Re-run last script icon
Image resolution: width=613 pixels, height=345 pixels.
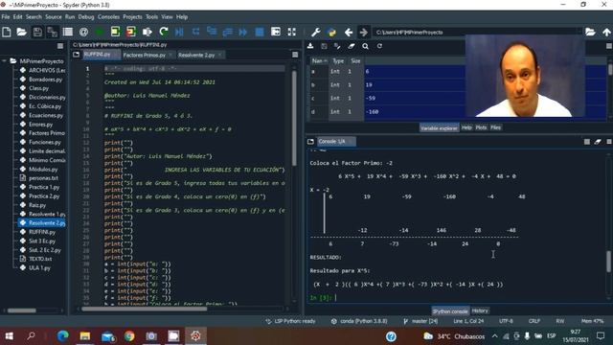164,32
